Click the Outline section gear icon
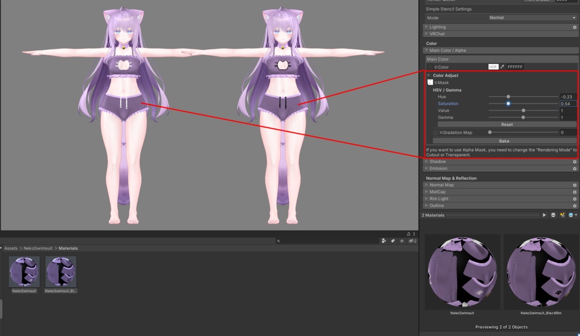This screenshot has height=336, width=580. point(574,205)
